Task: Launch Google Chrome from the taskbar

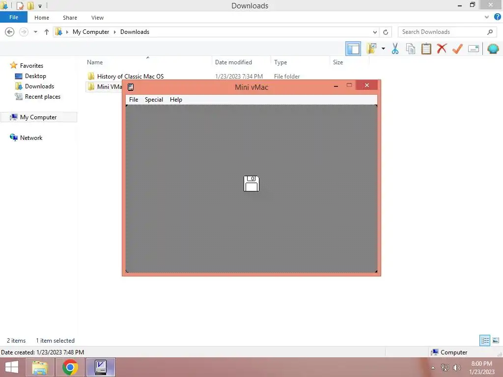Action: click(70, 367)
